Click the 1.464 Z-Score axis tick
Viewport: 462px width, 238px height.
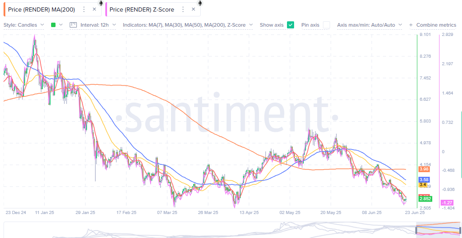[447, 93]
